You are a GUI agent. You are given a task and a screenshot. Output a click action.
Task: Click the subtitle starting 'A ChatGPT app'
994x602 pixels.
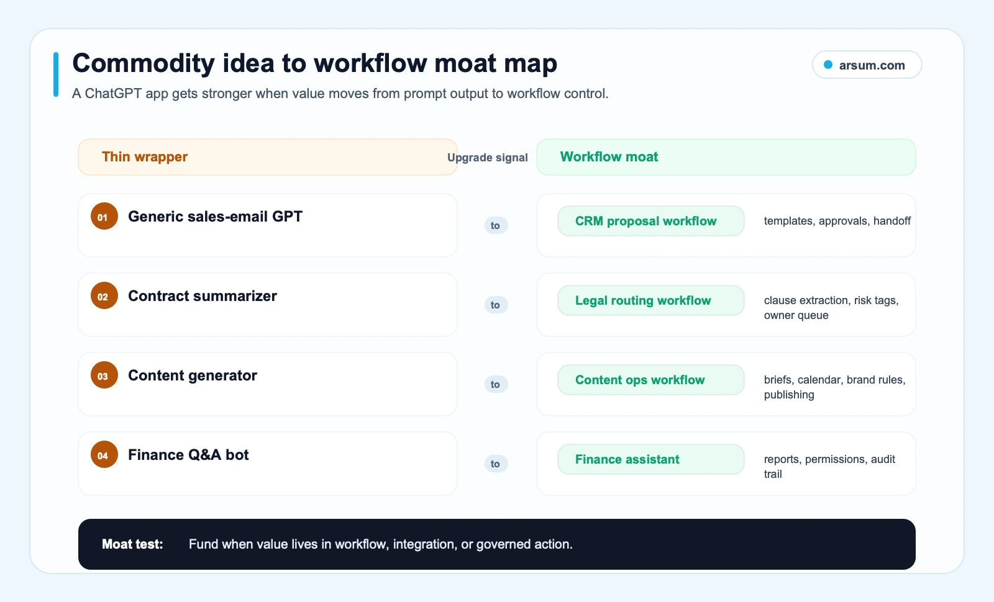pos(340,94)
